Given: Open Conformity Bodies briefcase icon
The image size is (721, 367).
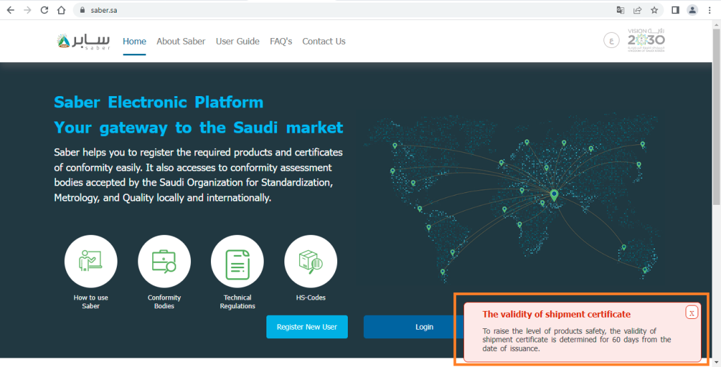Looking at the screenshot, I should 164,262.
